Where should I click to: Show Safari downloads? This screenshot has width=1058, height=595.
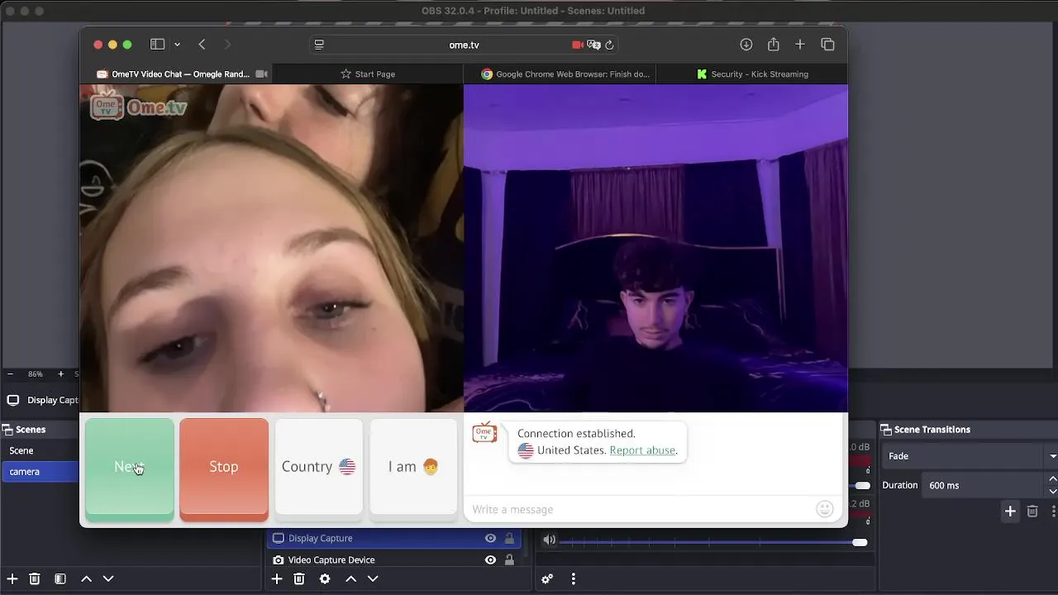[746, 45]
